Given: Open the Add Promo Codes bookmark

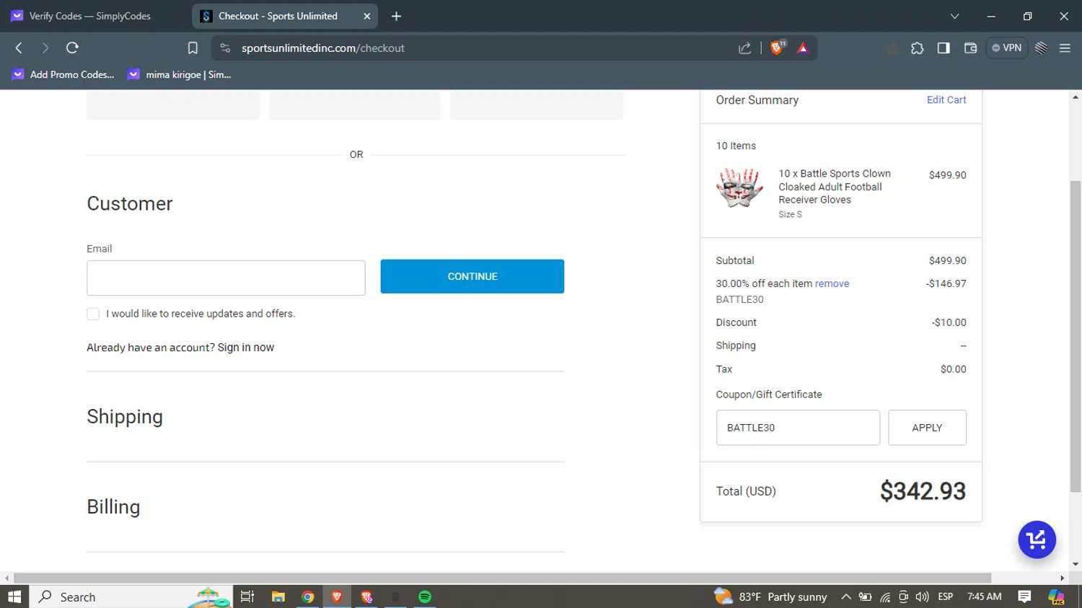Looking at the screenshot, I should [63, 74].
